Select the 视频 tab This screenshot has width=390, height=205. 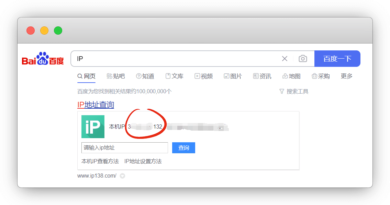tap(203, 76)
